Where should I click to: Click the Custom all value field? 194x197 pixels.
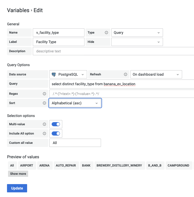pos(75,143)
